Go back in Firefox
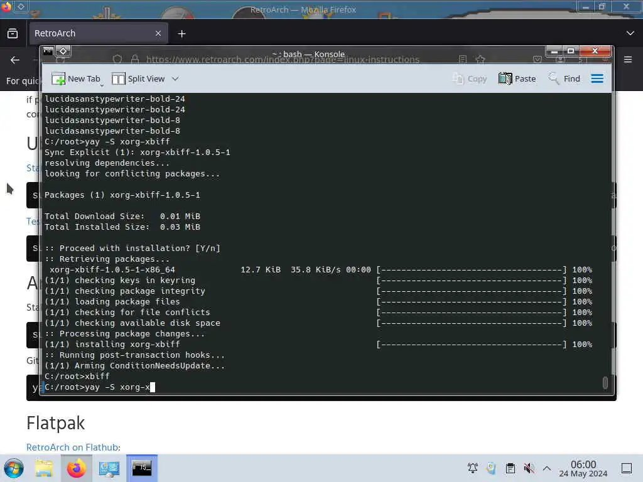 pyautogui.click(x=15, y=60)
